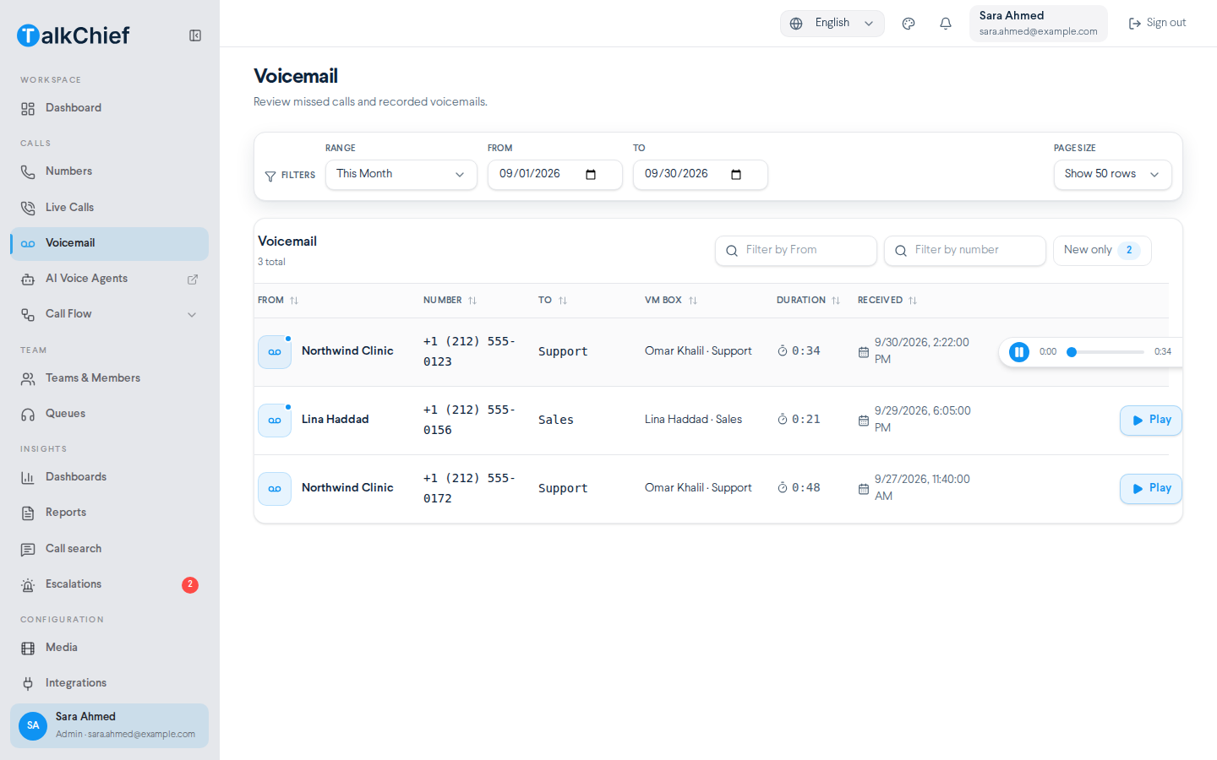Click the voicemail icon for the 0:48 message
The height and width of the screenshot is (760, 1217).
275,489
